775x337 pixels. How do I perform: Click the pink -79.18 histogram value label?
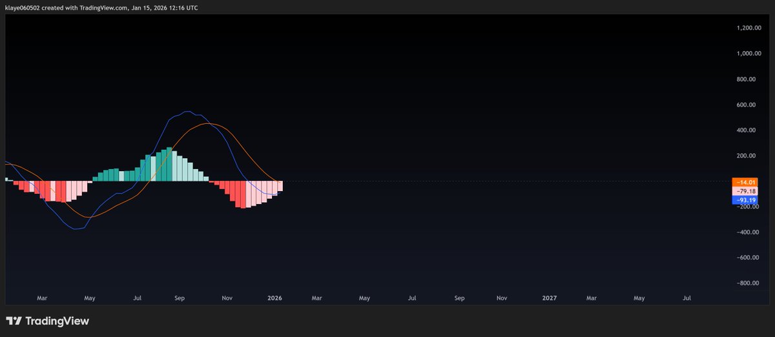coord(745,192)
